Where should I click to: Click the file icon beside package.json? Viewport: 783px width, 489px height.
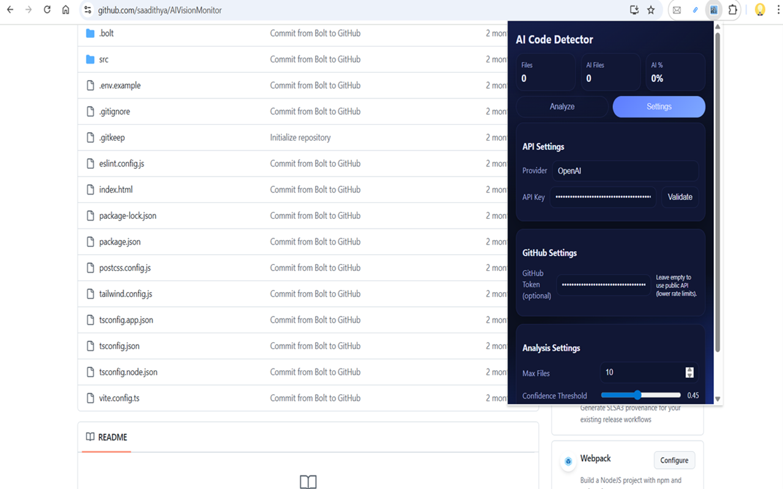tap(91, 241)
